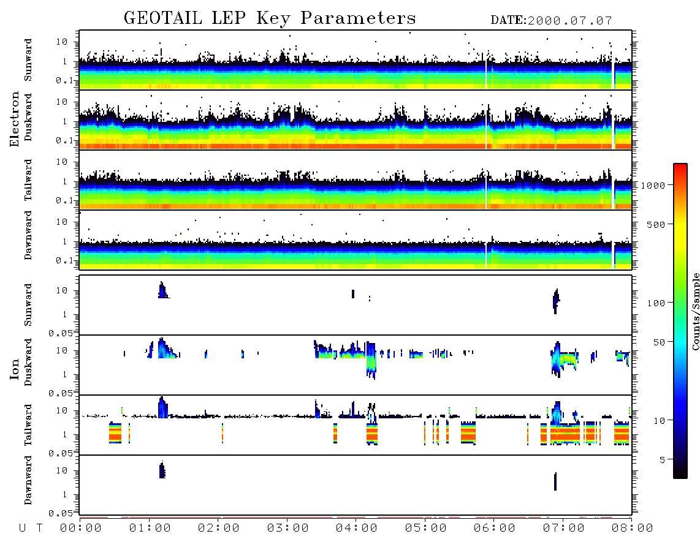The image size is (700, 539).
Task: Click the 05:00 time tick label
Action: pyautogui.click(x=426, y=529)
